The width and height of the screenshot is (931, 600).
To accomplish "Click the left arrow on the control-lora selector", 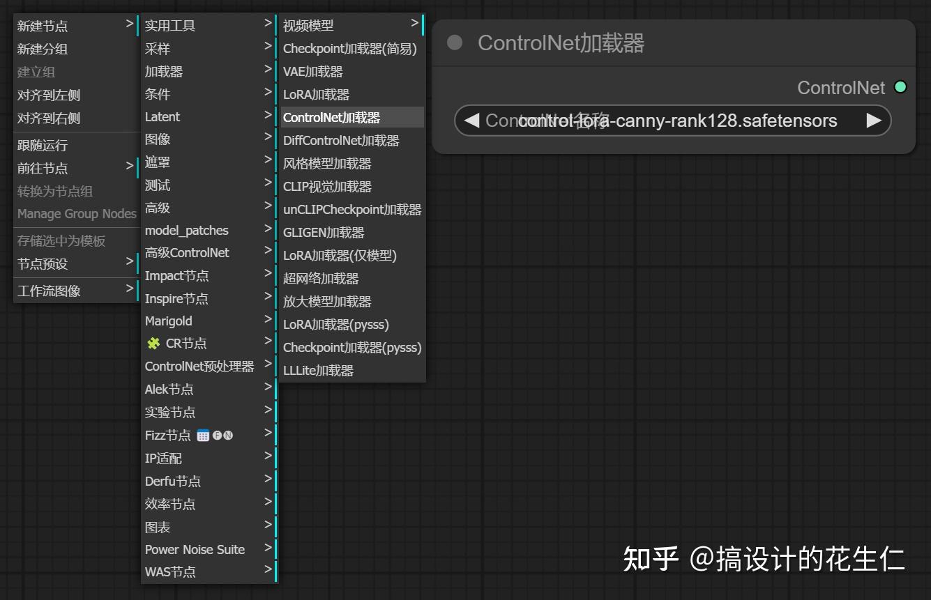I will coord(471,121).
